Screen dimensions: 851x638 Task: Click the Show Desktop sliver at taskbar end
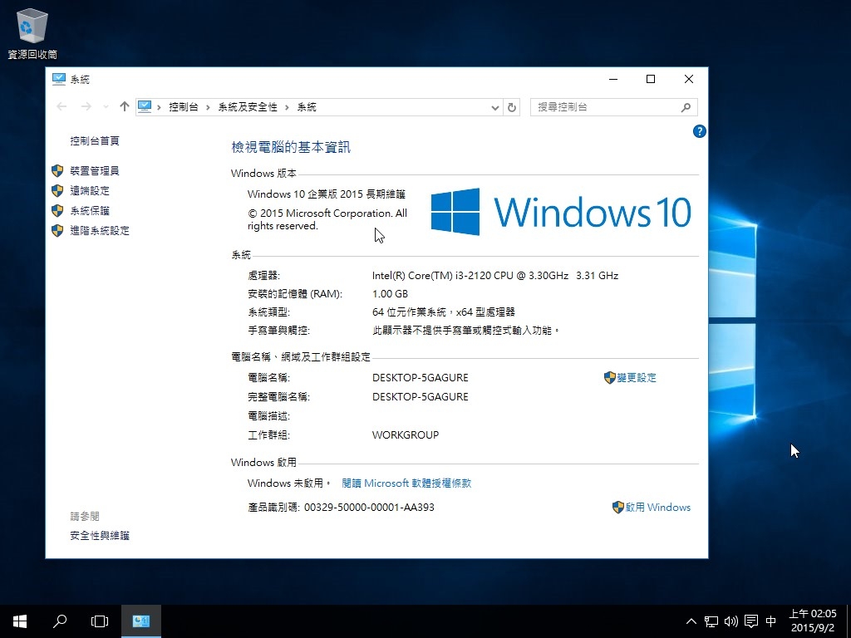tap(849, 621)
